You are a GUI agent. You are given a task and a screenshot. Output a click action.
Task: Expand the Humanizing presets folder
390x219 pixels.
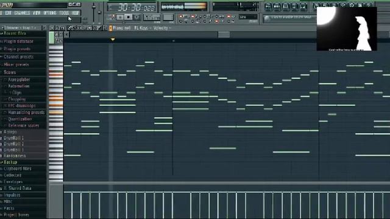[x=26, y=113]
